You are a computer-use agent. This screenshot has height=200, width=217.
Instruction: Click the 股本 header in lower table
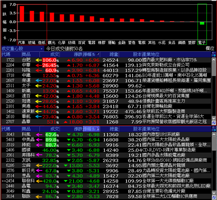(x=130, y=129)
